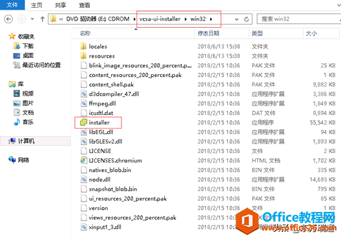This screenshot has height=239, width=341.
Task: Sort by 大小 column header
Action: [x=311, y=34]
